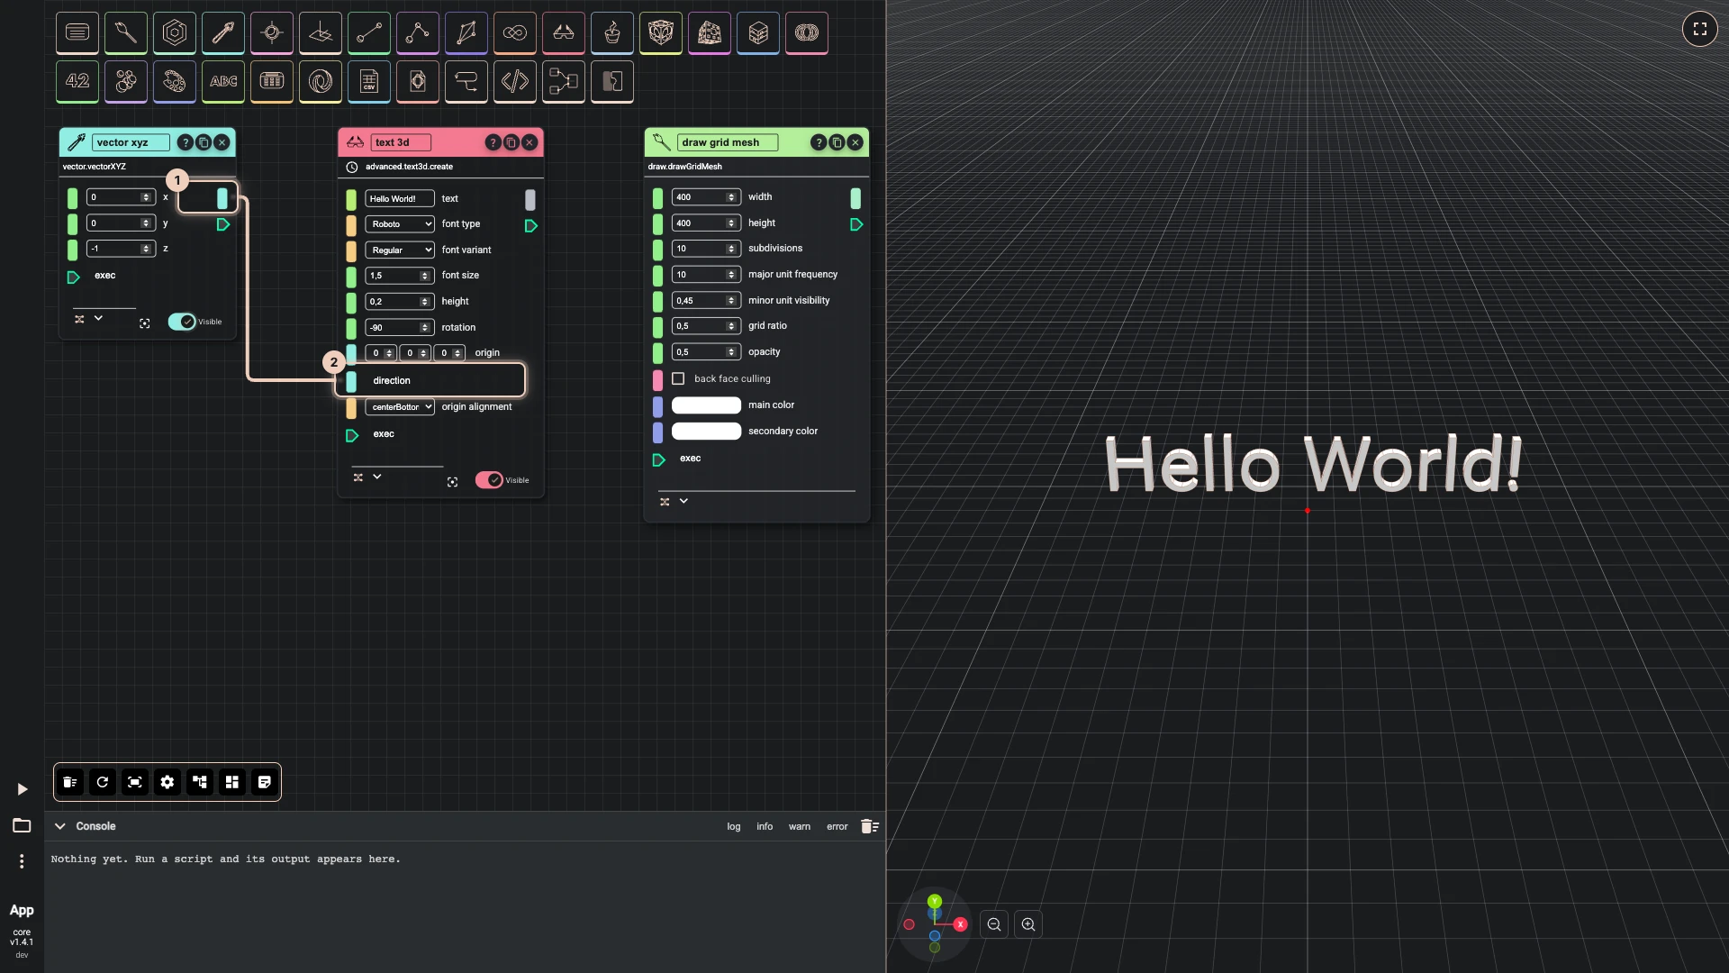Open the CSV file tool icon

click(369, 82)
